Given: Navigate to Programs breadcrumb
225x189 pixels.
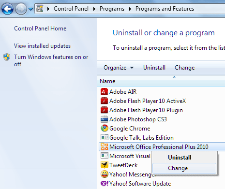Looking at the screenshot, I should pos(112,9).
